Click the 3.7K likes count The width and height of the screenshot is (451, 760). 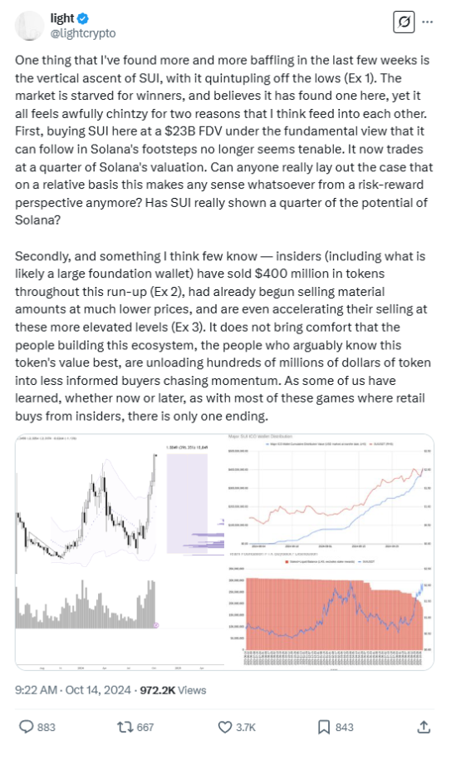point(246,727)
